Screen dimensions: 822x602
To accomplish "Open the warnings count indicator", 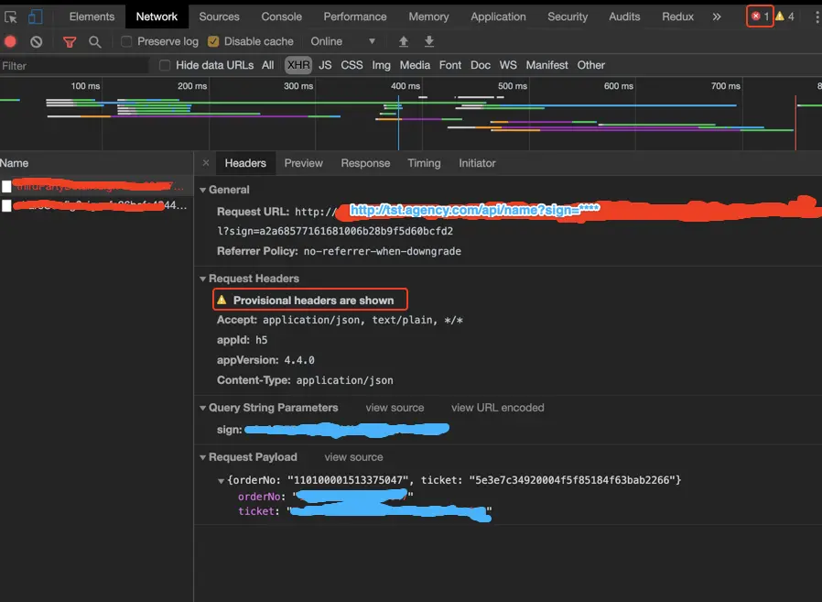I will (784, 16).
